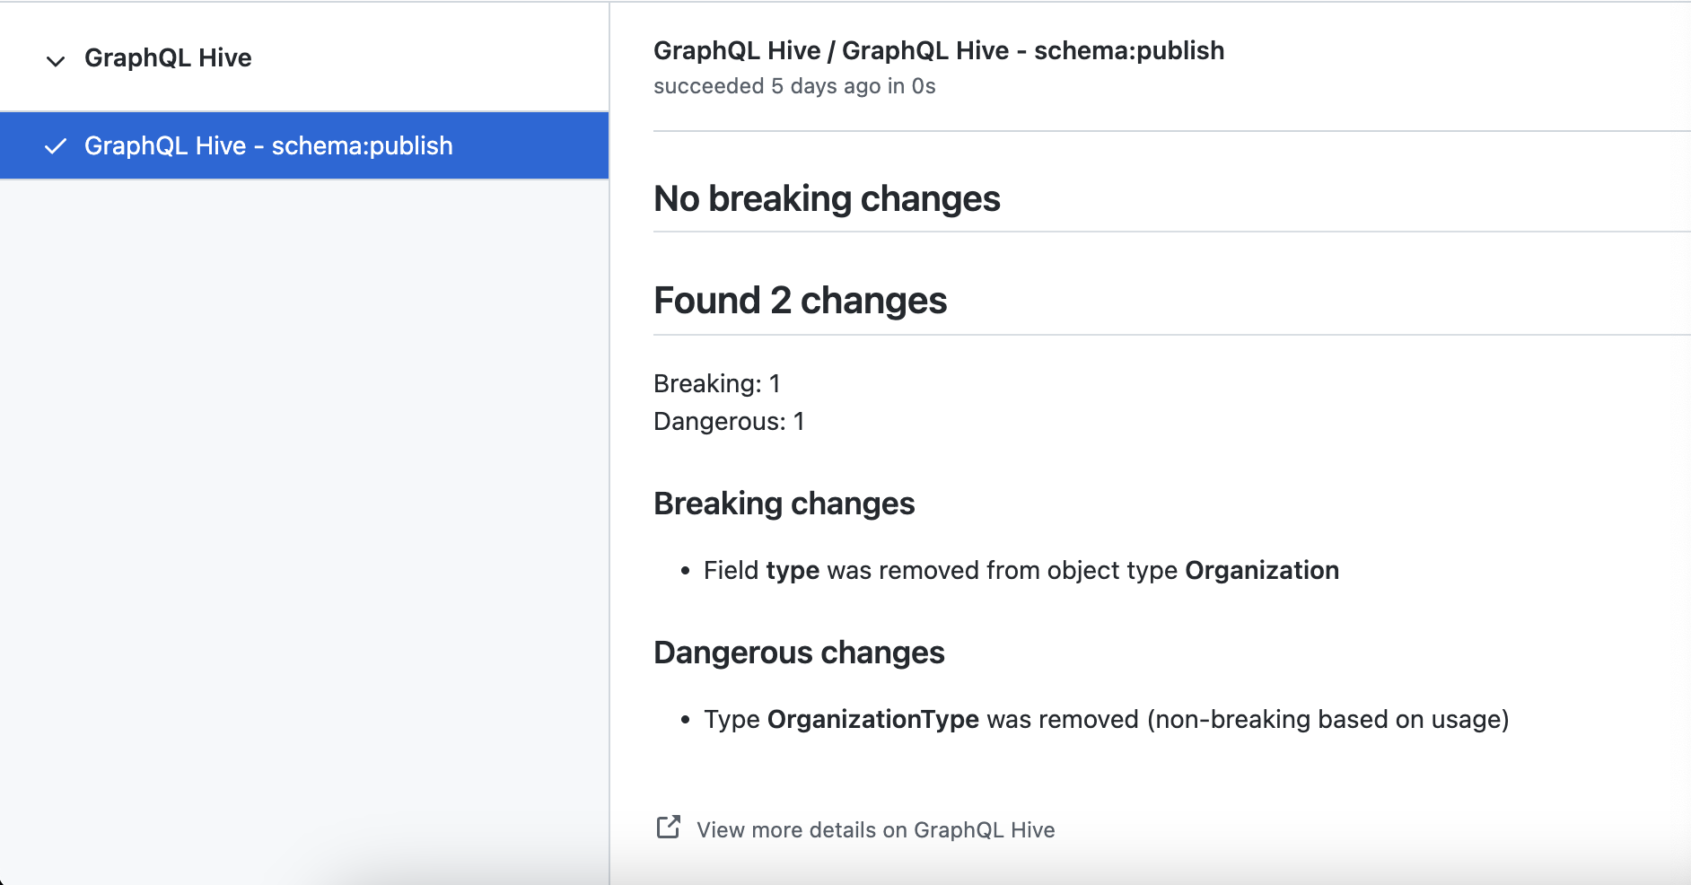The width and height of the screenshot is (1691, 885).
Task: Click the check run title header
Action: pos(938,51)
